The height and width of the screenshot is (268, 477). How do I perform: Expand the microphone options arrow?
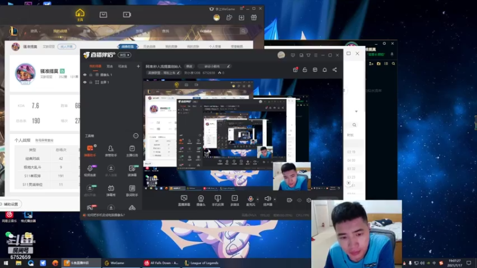[x=258, y=200]
